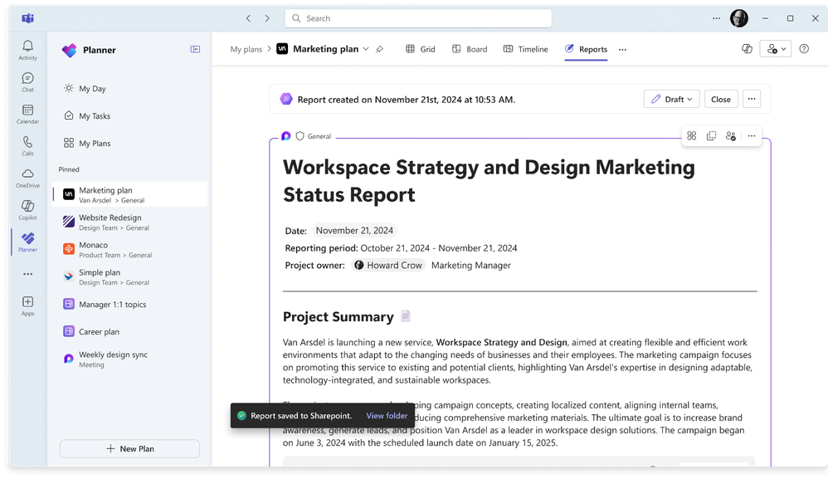Open Career plan in pinned list
828x479 pixels.
pos(130,332)
